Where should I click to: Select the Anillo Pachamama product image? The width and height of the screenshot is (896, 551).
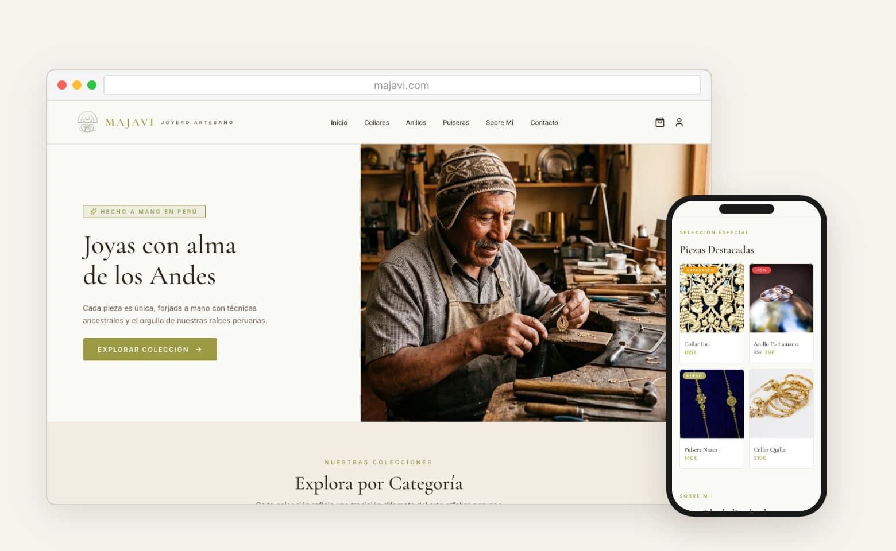click(x=781, y=298)
